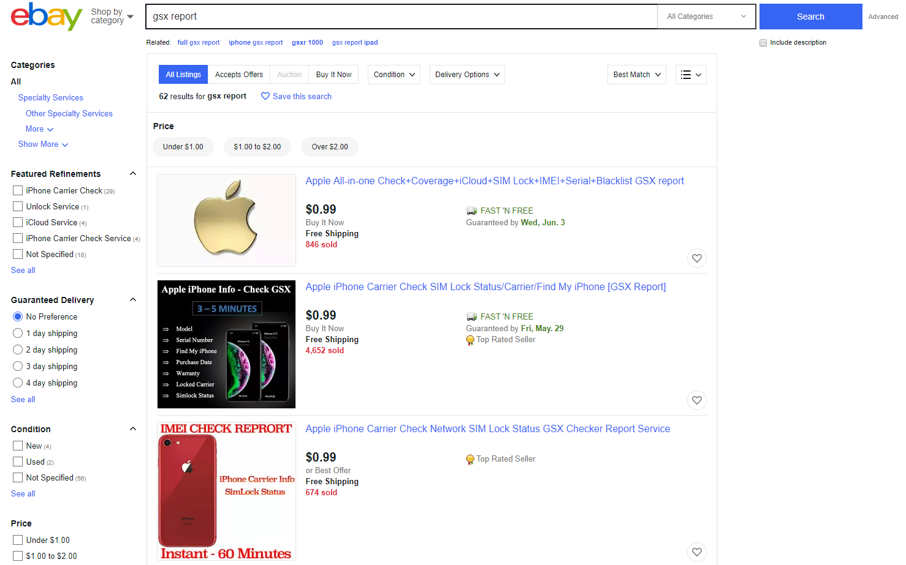Click the search box containing gsx report
Viewport: 906px width, 565px height.
(x=402, y=17)
